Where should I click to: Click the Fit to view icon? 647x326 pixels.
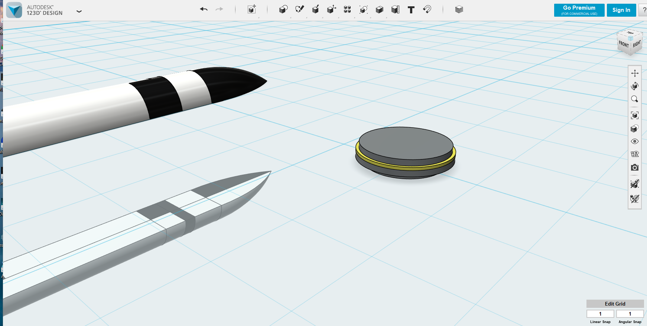coord(635,115)
